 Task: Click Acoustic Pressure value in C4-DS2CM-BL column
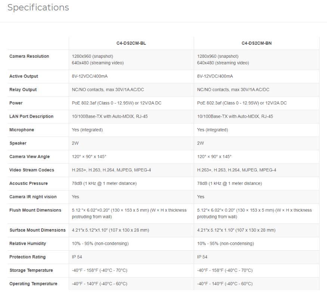click(104, 184)
